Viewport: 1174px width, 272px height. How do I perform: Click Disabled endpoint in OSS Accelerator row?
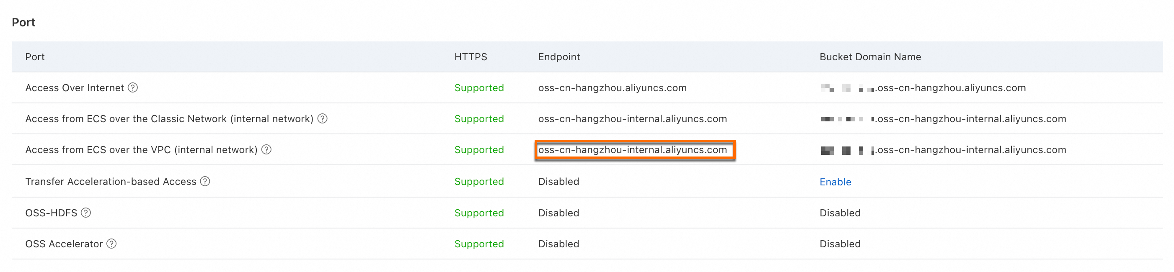[x=558, y=244]
